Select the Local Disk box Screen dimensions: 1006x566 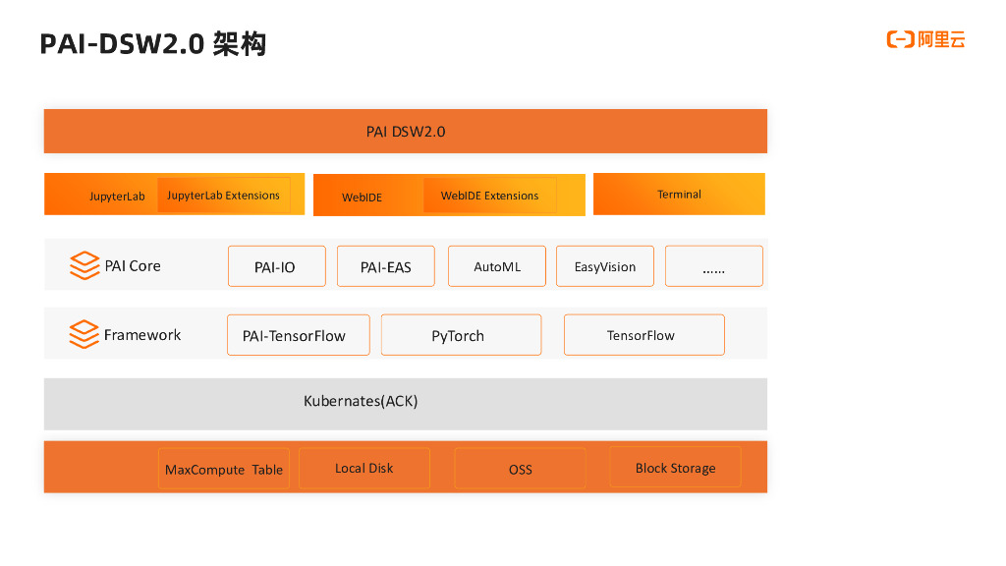point(364,469)
